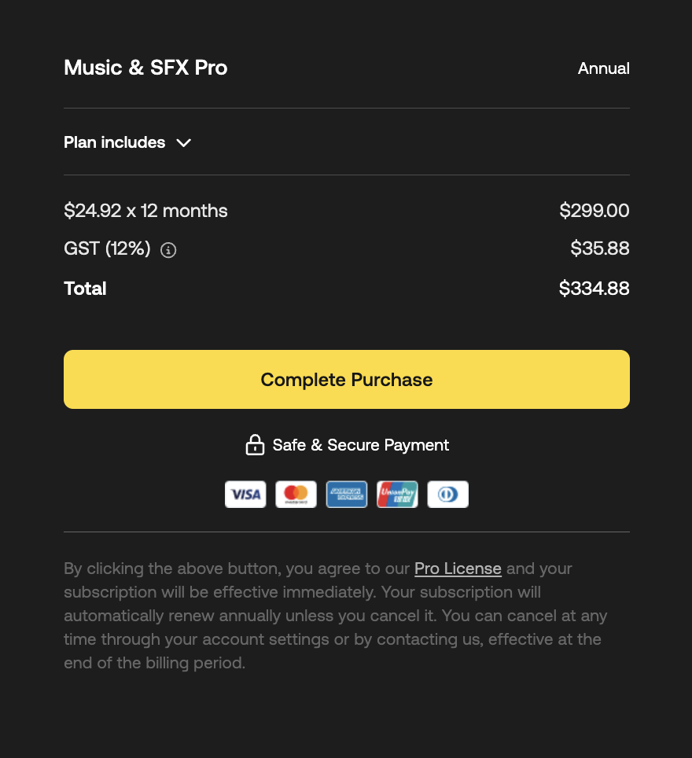Screen dimensions: 692x758
Task: Open the Pro License link
Action: [x=458, y=568]
